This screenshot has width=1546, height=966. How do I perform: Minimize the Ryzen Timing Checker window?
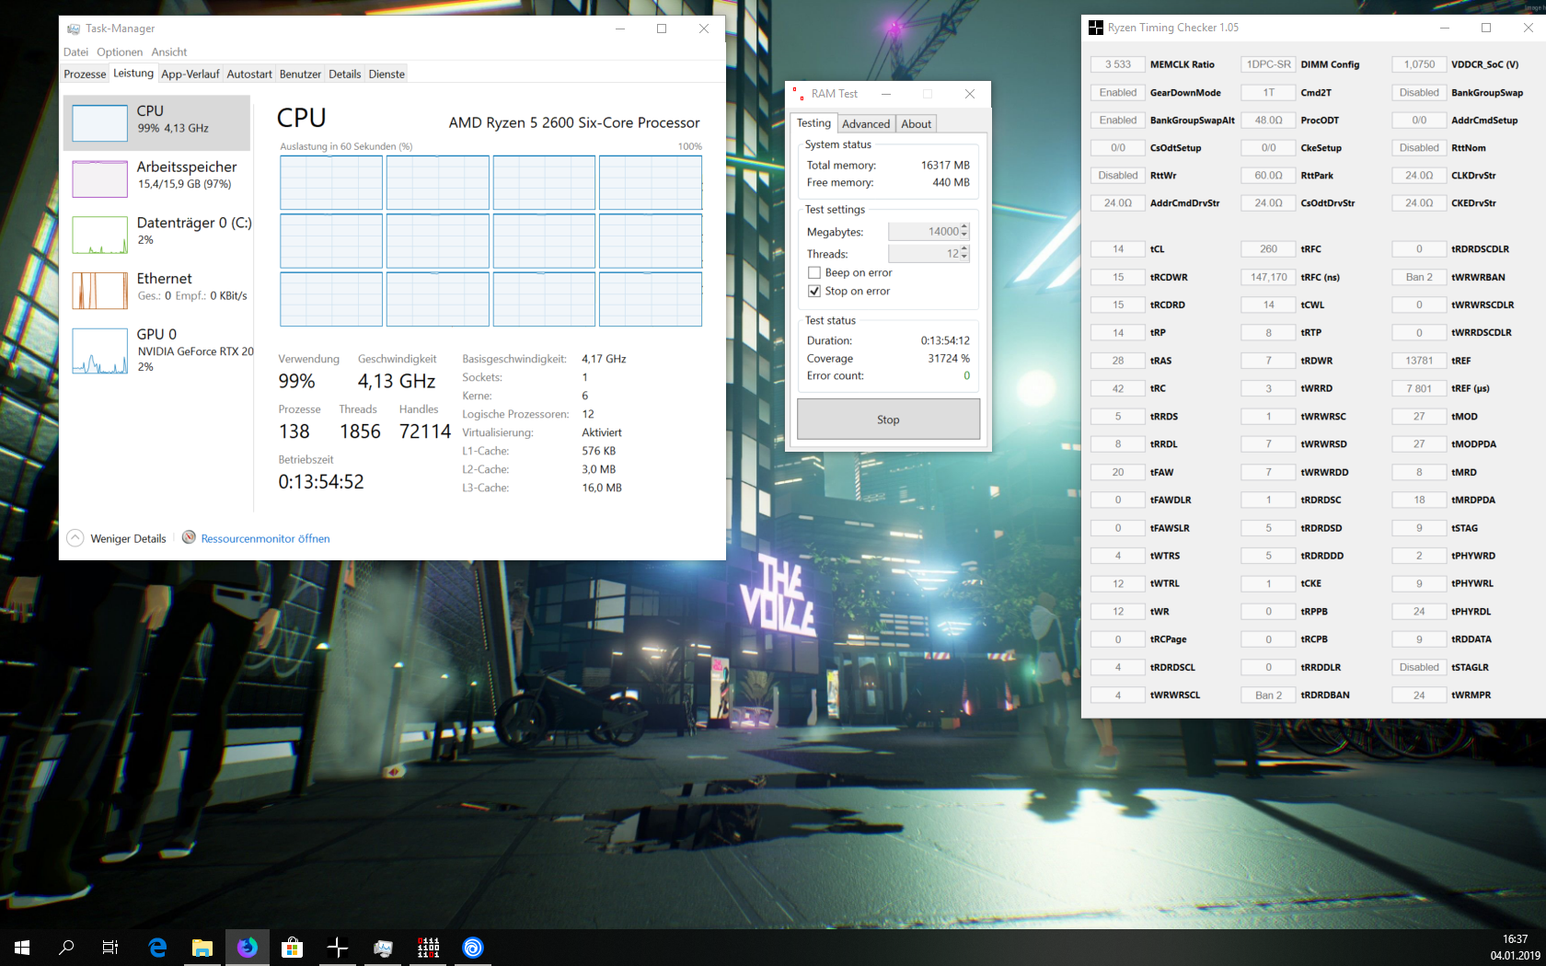point(1444,28)
